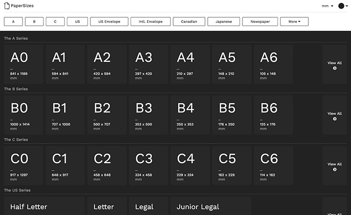This screenshot has height=215, width=351.
Task: Select the Japanese category tab
Action: (x=224, y=21)
